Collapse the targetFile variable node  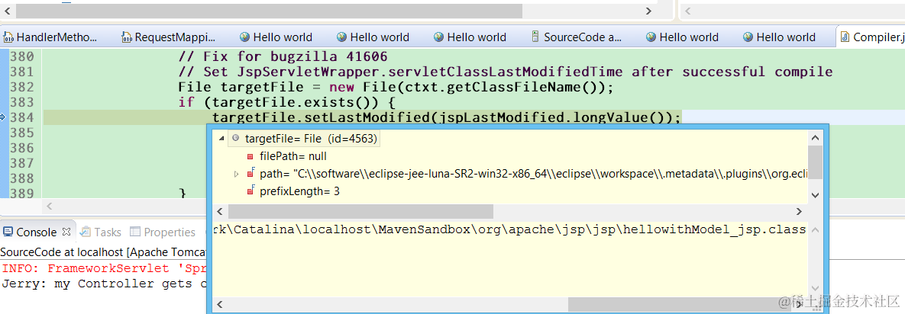[221, 138]
